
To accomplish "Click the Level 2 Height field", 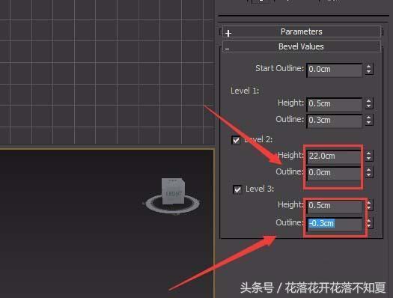I will click(x=335, y=156).
